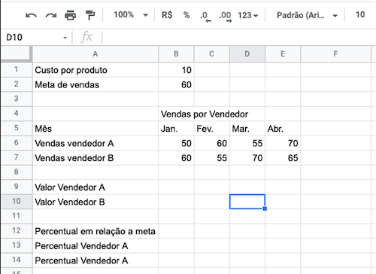The image size is (376, 274).
Task: Activate the paint format roller icon
Action: tap(90, 15)
